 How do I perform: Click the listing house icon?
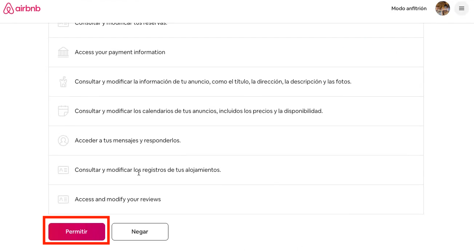tap(63, 82)
